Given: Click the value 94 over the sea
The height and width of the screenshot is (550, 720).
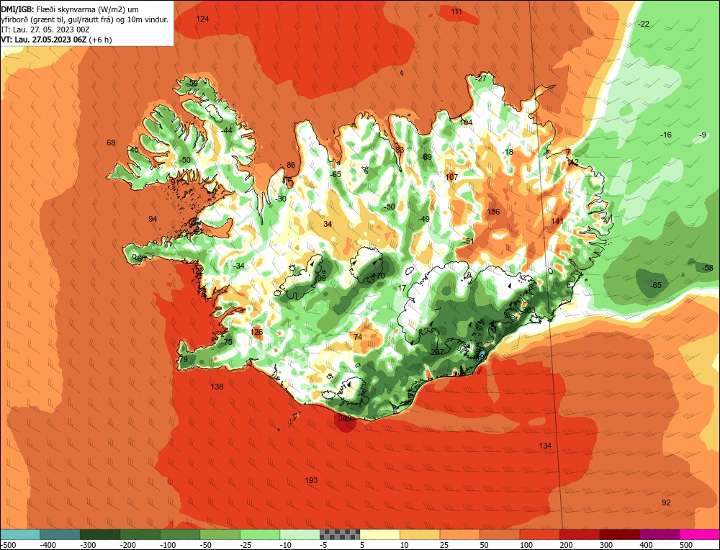Looking at the screenshot, I should pos(153,219).
